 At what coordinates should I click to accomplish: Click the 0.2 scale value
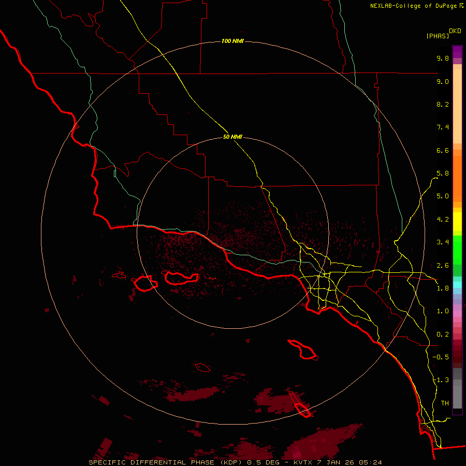[443, 334]
